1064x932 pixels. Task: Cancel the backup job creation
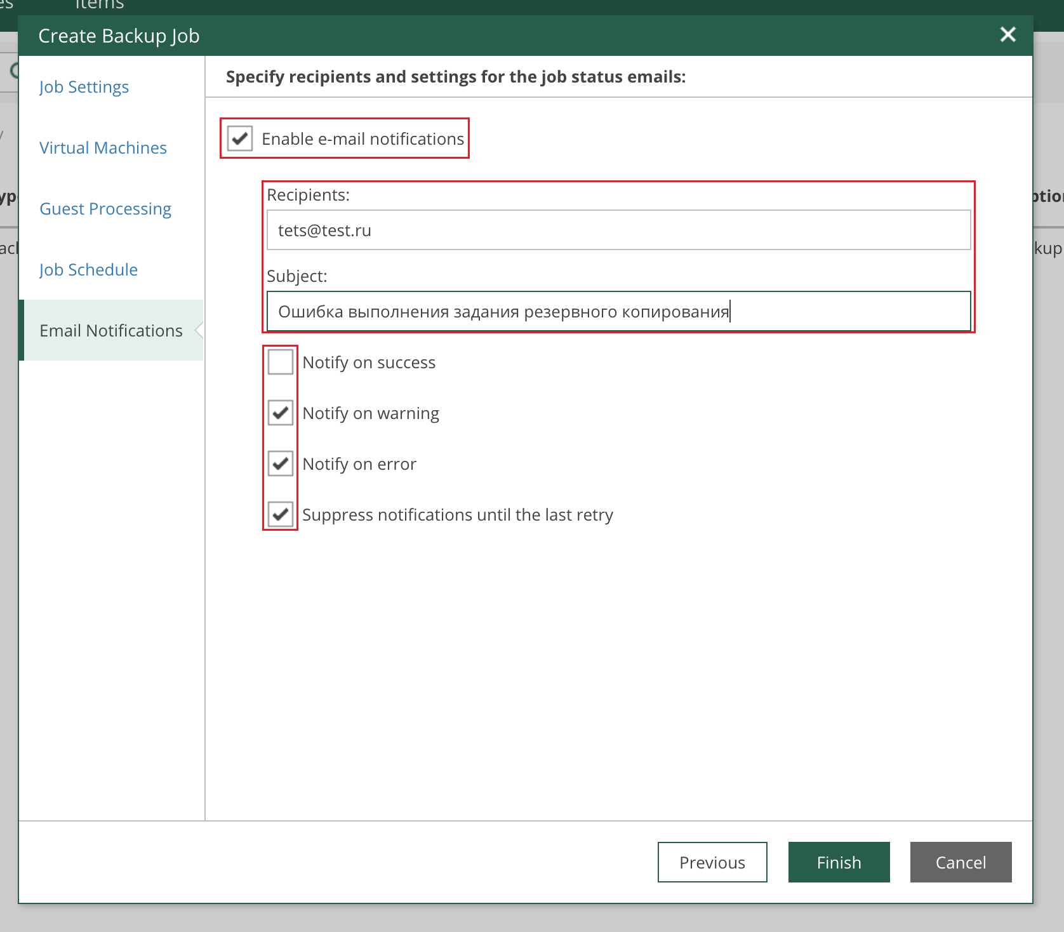coord(961,862)
